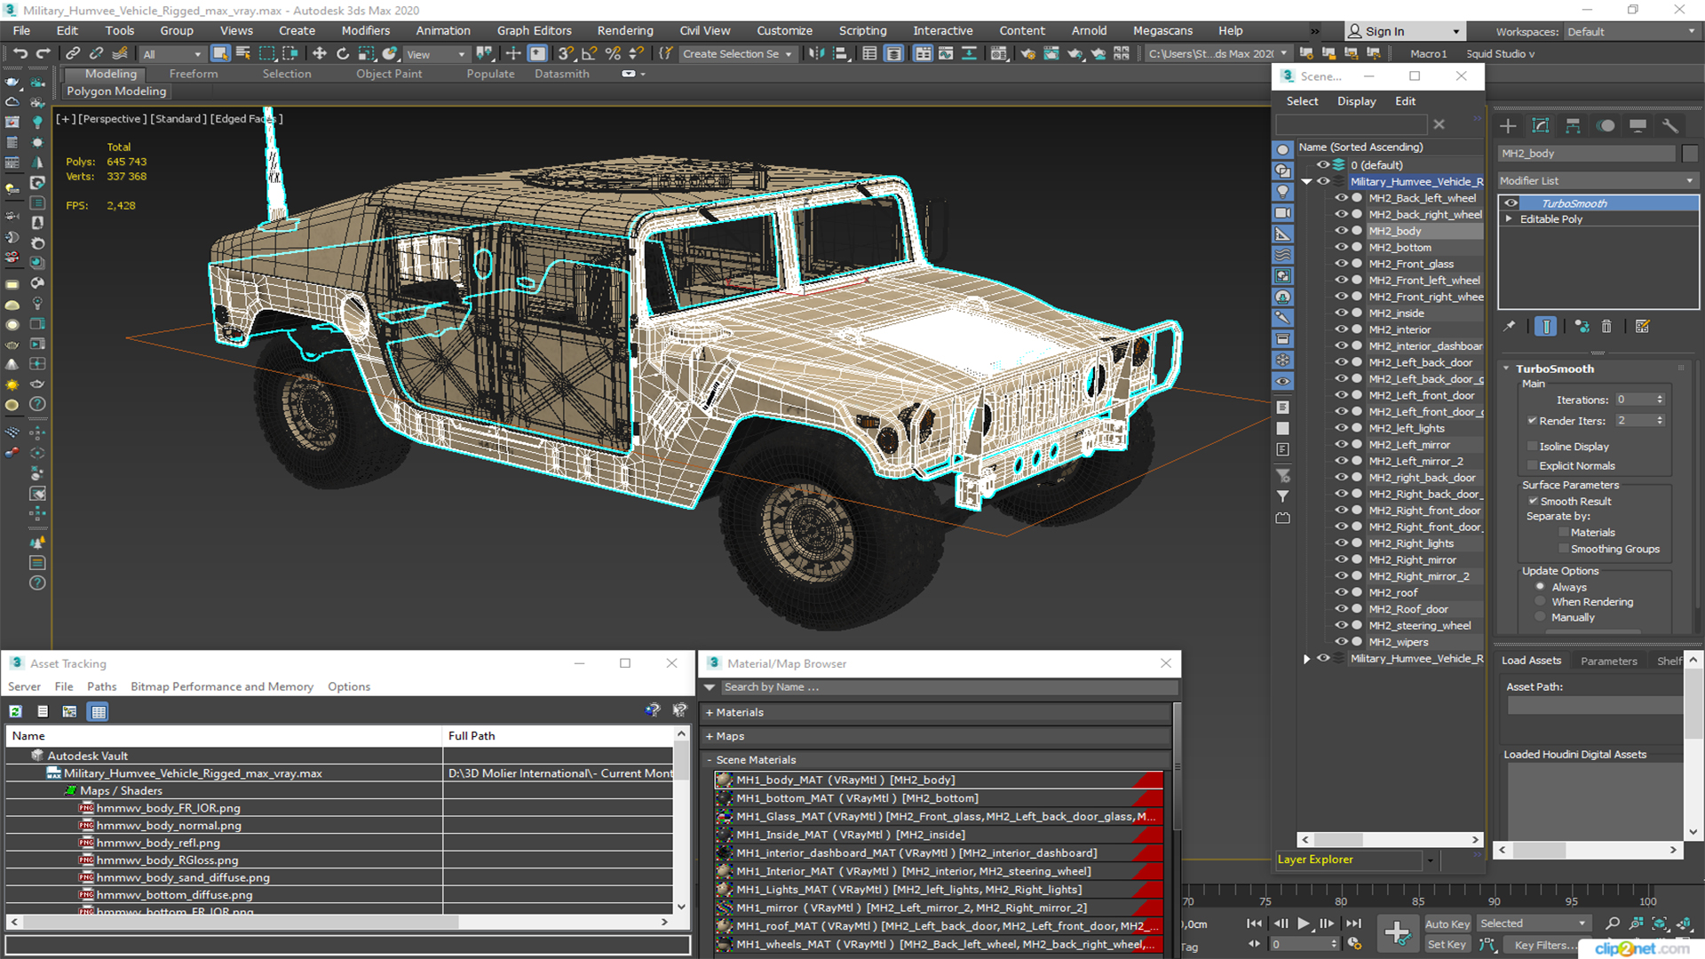Image resolution: width=1705 pixels, height=959 pixels.
Task: Open the Render Setup teapot icon
Action: point(1027,54)
